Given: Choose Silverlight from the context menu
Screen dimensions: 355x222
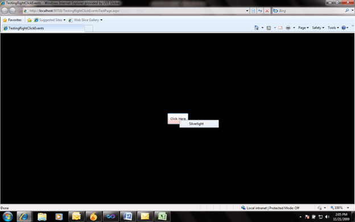Looking at the screenshot, I should (x=199, y=124).
